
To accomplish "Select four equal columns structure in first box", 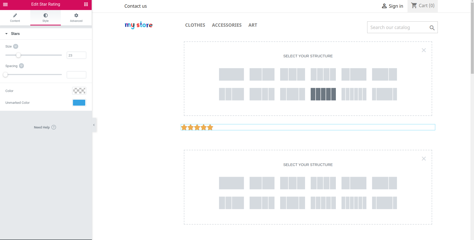I will pos(323,74).
